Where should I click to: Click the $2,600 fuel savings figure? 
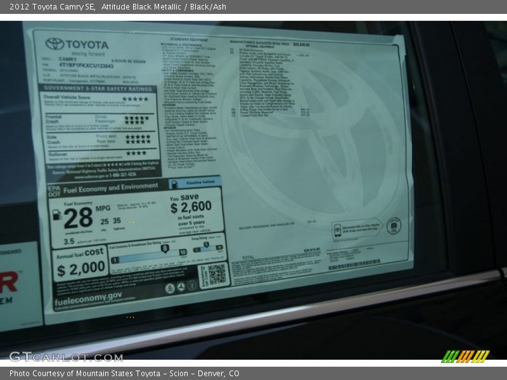tap(190, 207)
